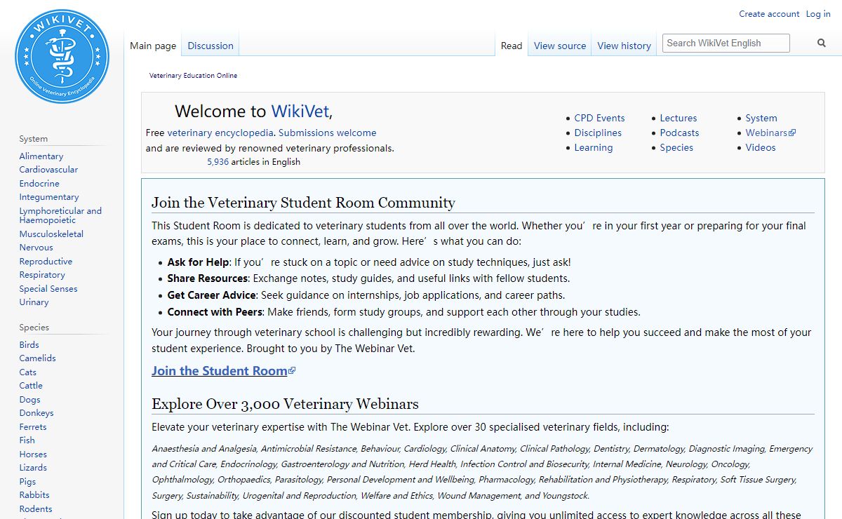The width and height of the screenshot is (842, 519).
Task: Open Musculoskeletal in the sidebar
Action: 51,234
